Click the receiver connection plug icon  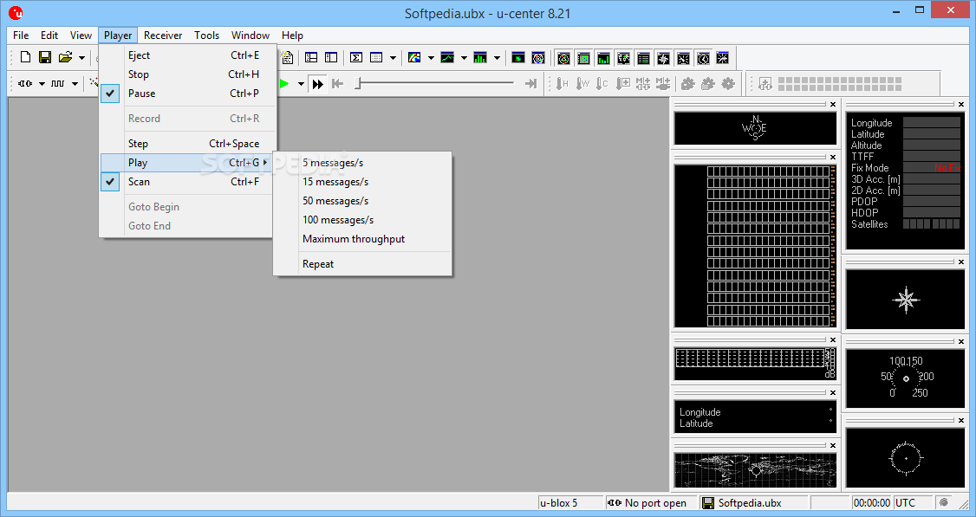click(25, 83)
